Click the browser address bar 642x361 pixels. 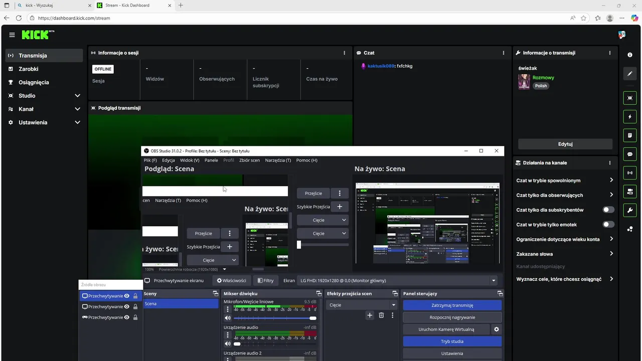pyautogui.click(x=296, y=18)
